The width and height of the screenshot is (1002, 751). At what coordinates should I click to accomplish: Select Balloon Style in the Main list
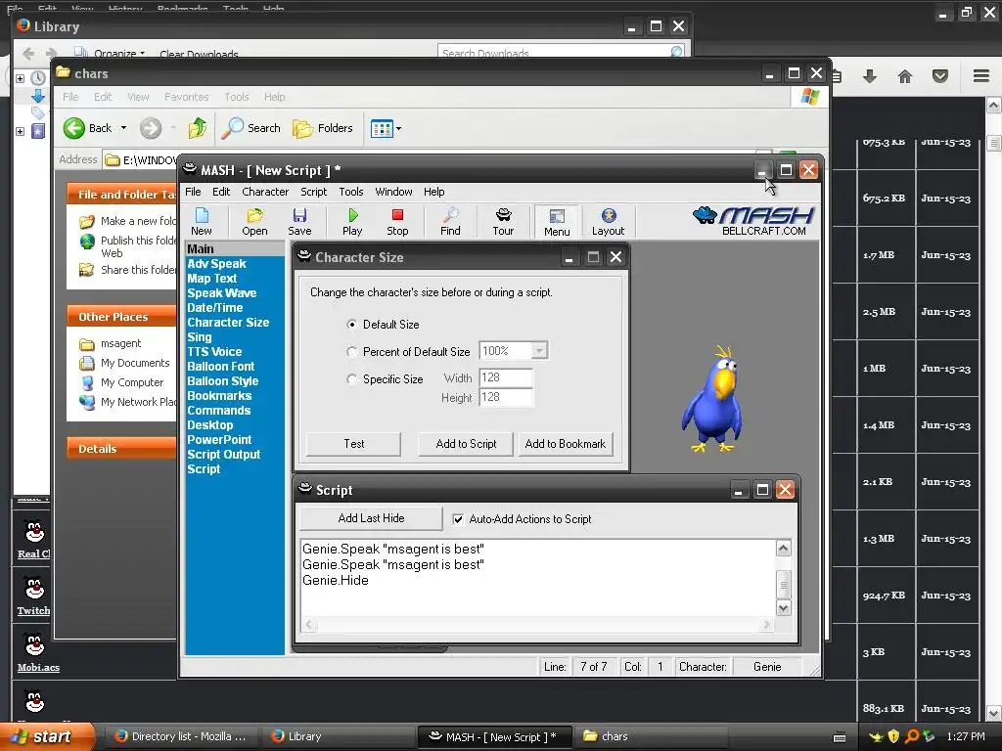pos(222,381)
